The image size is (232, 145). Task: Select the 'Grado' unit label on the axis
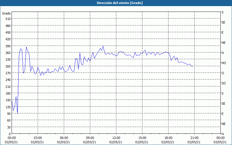(6, 13)
